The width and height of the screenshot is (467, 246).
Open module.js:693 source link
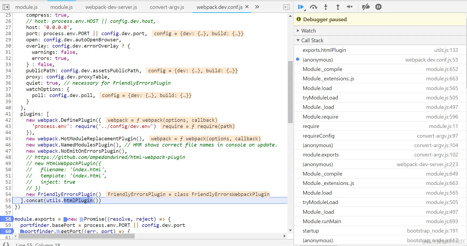click(x=442, y=221)
